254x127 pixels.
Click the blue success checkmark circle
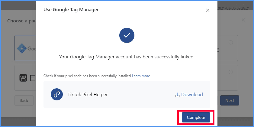click(x=127, y=35)
